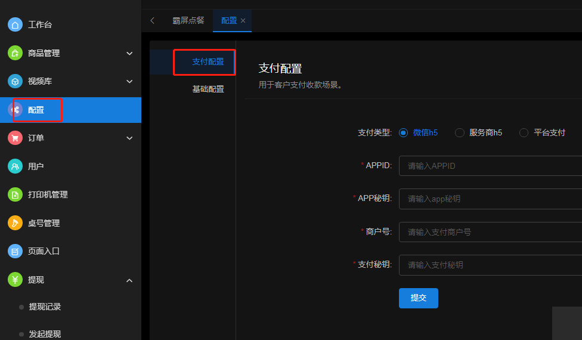Open the 页面入口 sidebar entry
The height and width of the screenshot is (340, 582).
[70, 251]
